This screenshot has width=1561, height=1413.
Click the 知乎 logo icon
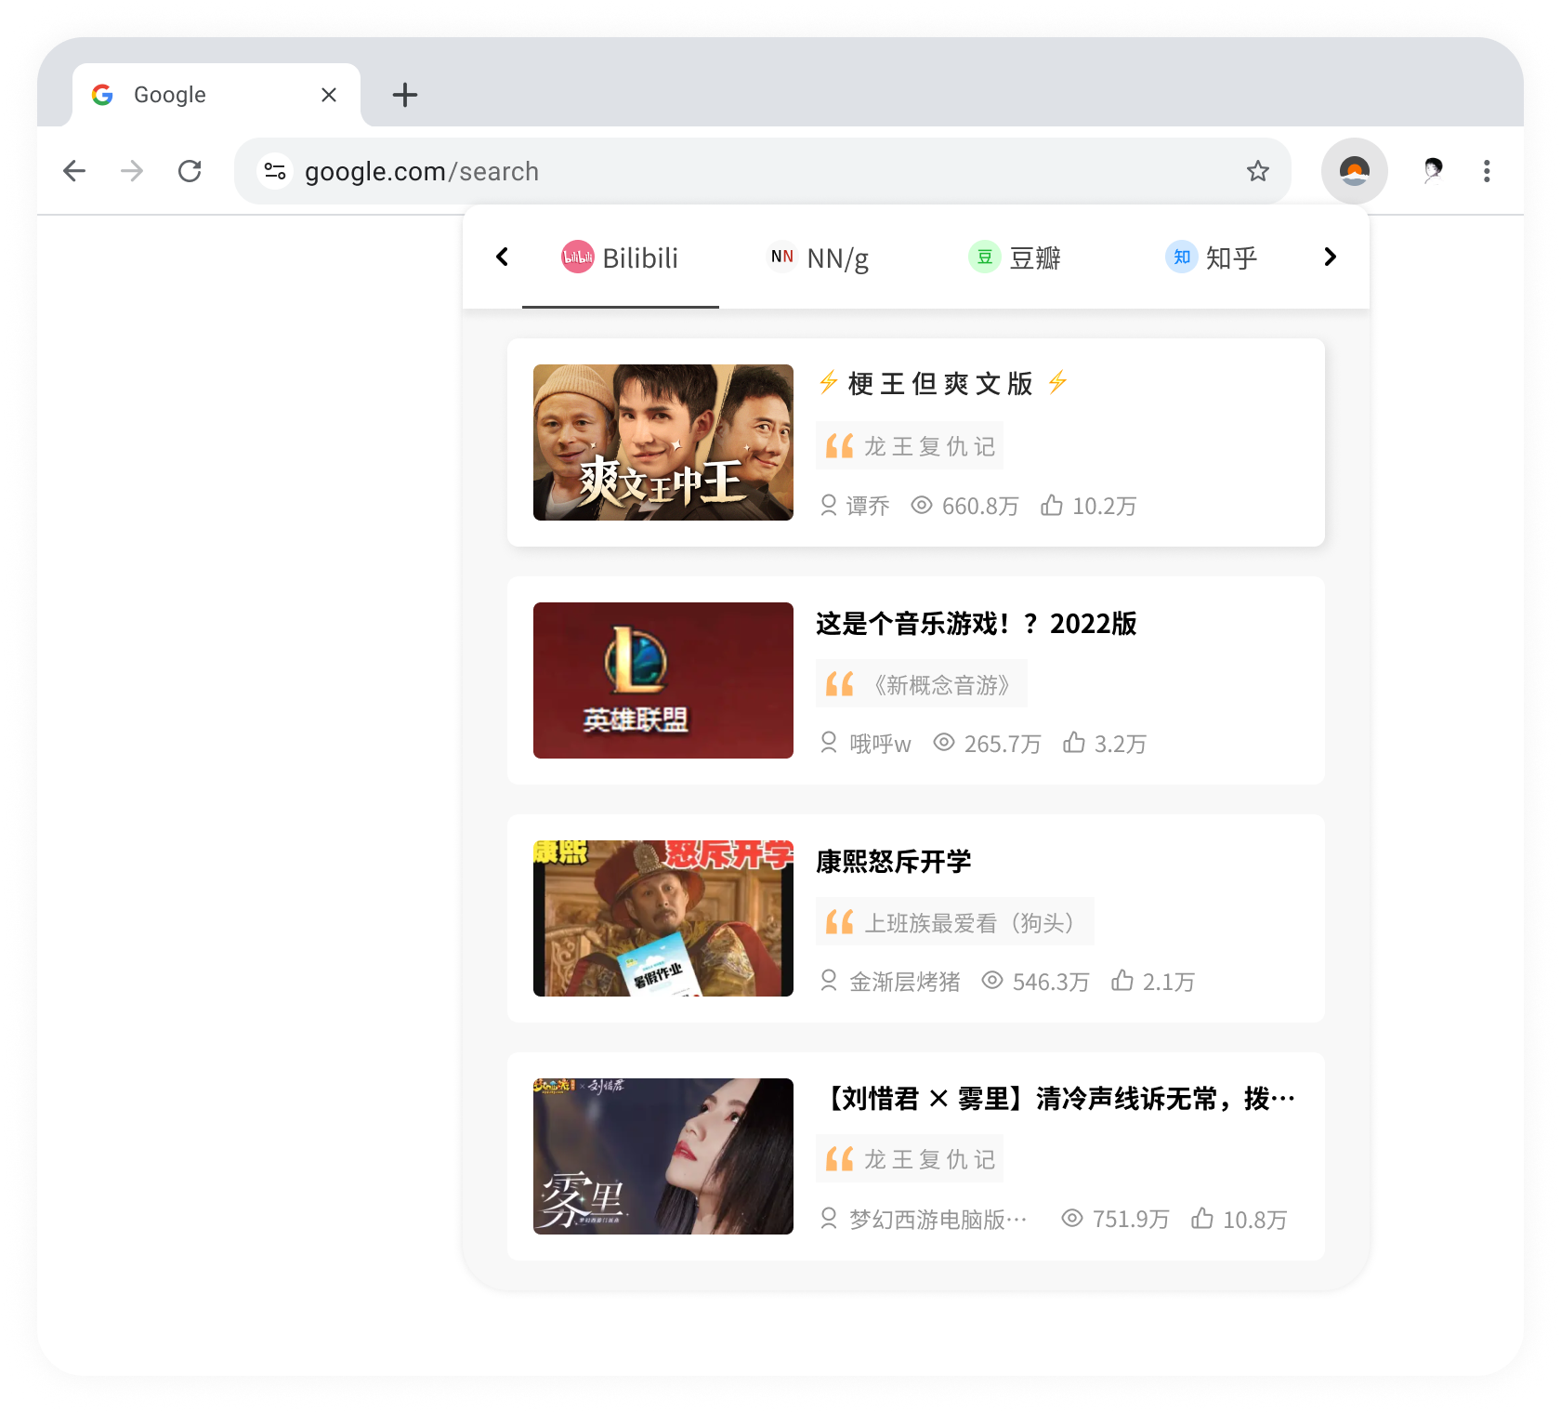[x=1180, y=258]
